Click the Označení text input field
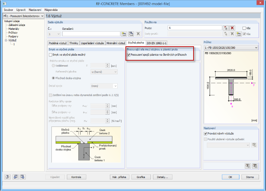 (x=91, y=34)
